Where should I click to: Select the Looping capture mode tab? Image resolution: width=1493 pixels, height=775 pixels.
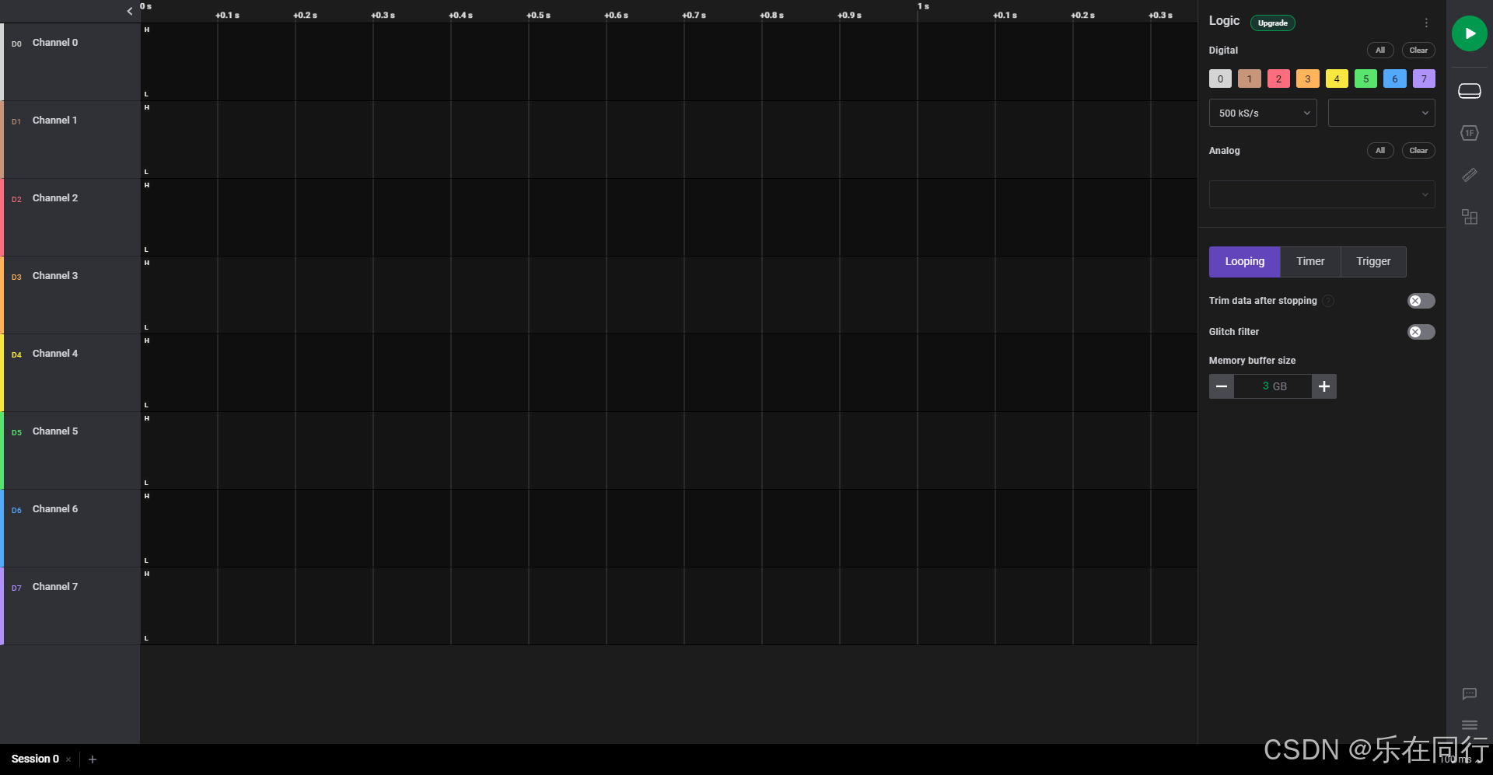click(1244, 262)
